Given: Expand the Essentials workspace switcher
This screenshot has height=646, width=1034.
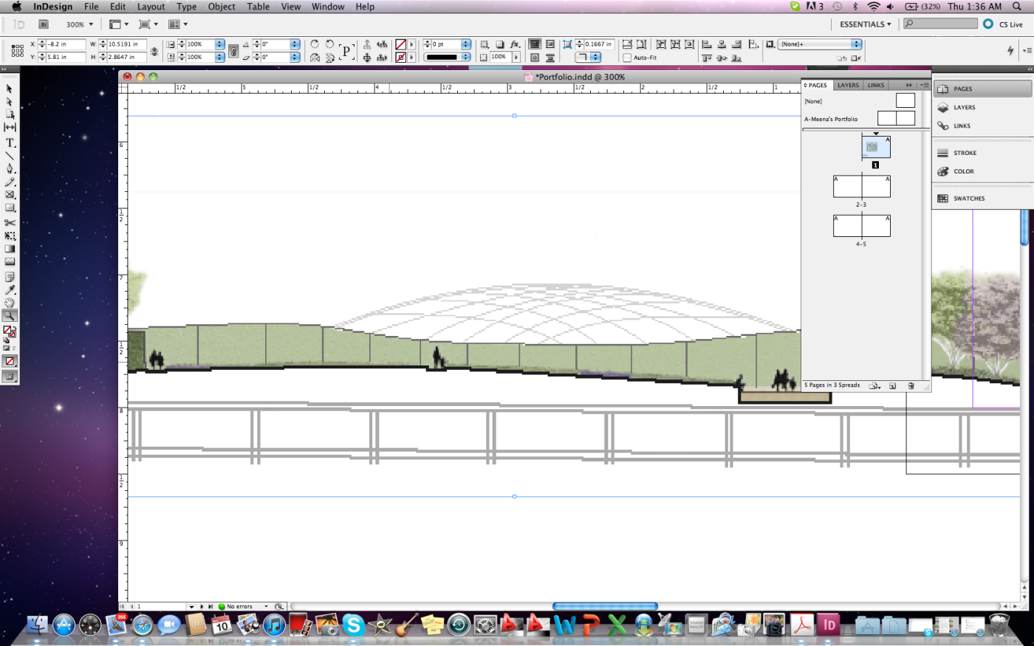Looking at the screenshot, I should click(865, 24).
